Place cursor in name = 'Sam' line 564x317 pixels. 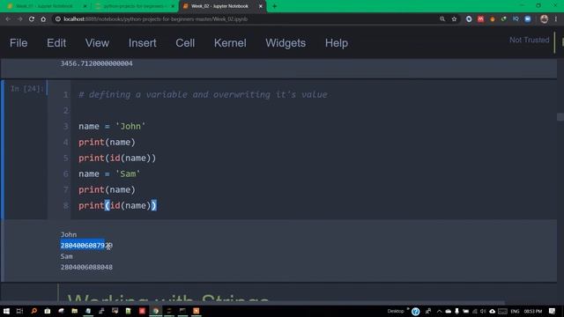point(109,173)
